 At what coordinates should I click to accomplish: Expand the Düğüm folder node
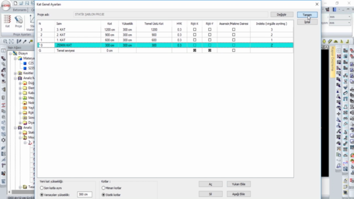20,83
